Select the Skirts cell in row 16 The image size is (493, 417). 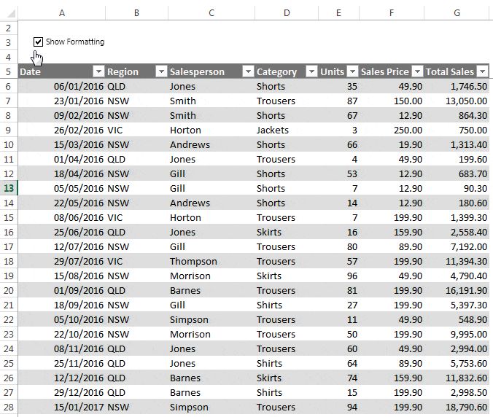tap(287, 233)
